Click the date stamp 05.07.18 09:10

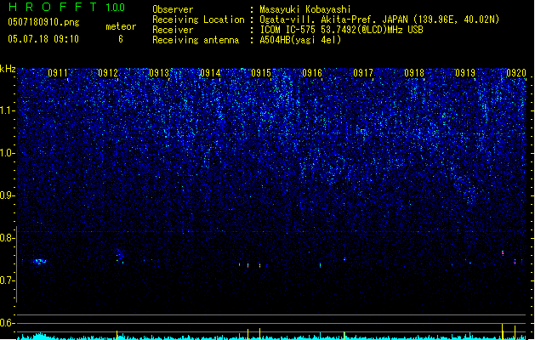coord(43,39)
